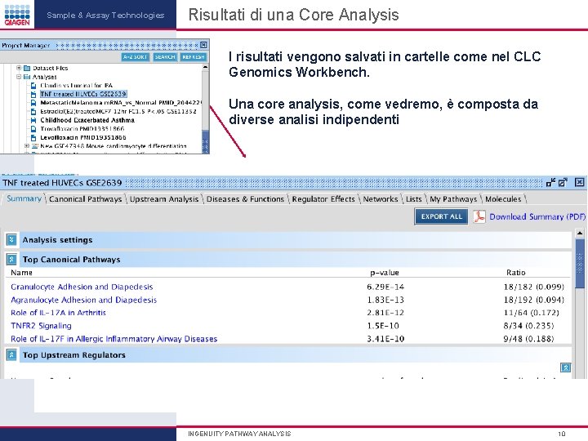Select Claudin vs Luminal analysis
Image resolution: width=588 pixels, height=441 pixels.
pyautogui.click(x=76, y=86)
